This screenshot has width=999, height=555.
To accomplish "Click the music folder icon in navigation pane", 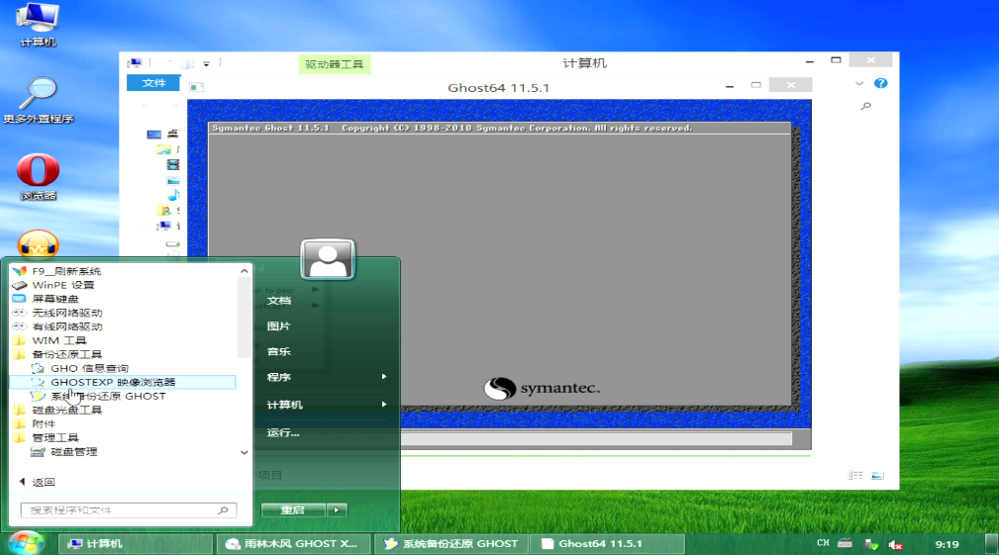I will [173, 195].
